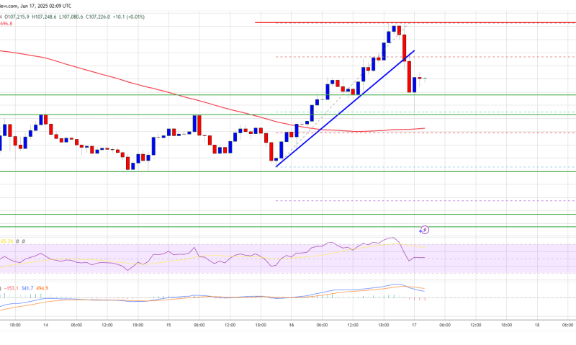
Task: Click the MACD value 341.7
Action: tap(27, 288)
